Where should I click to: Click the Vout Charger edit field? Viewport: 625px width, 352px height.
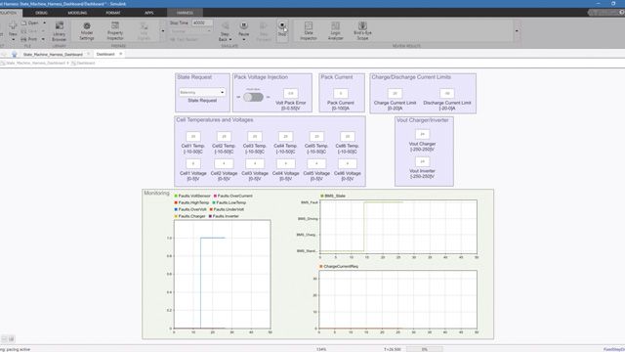click(x=422, y=135)
